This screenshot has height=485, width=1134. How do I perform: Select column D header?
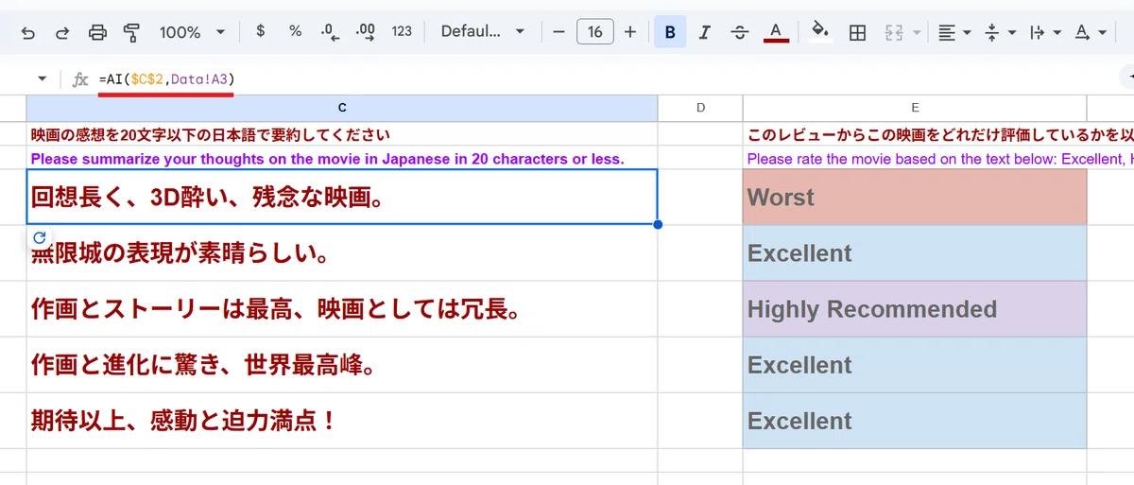pyautogui.click(x=700, y=108)
